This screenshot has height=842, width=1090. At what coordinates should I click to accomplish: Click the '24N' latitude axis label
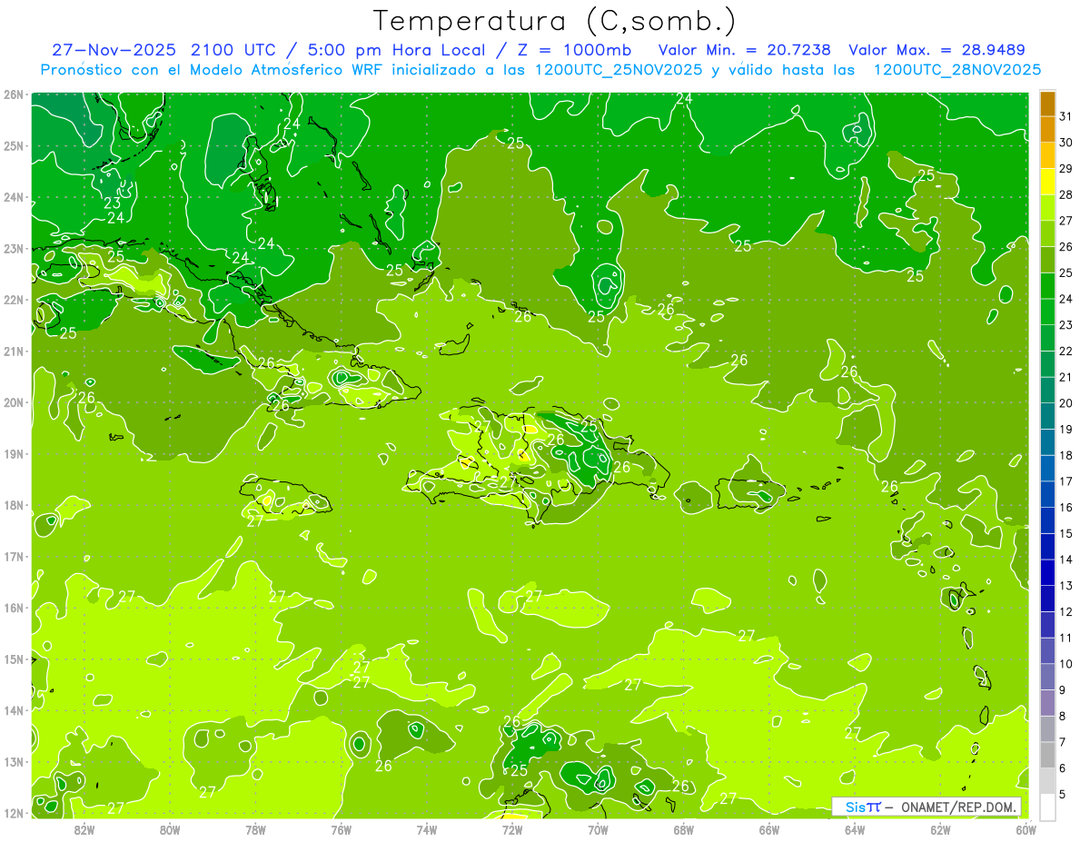(14, 197)
